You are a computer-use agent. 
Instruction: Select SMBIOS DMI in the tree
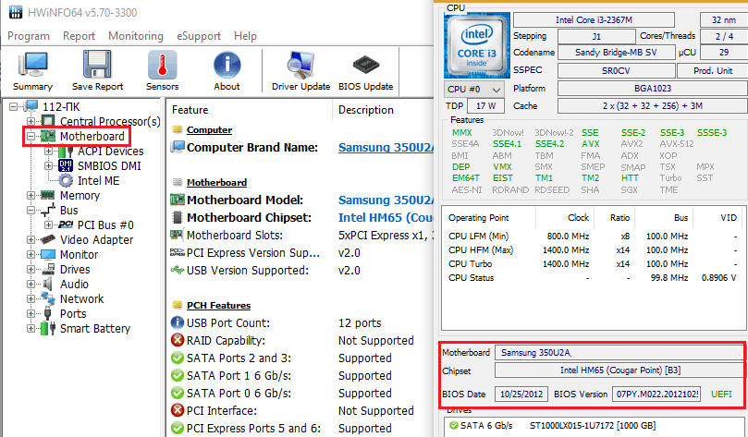click(110, 166)
